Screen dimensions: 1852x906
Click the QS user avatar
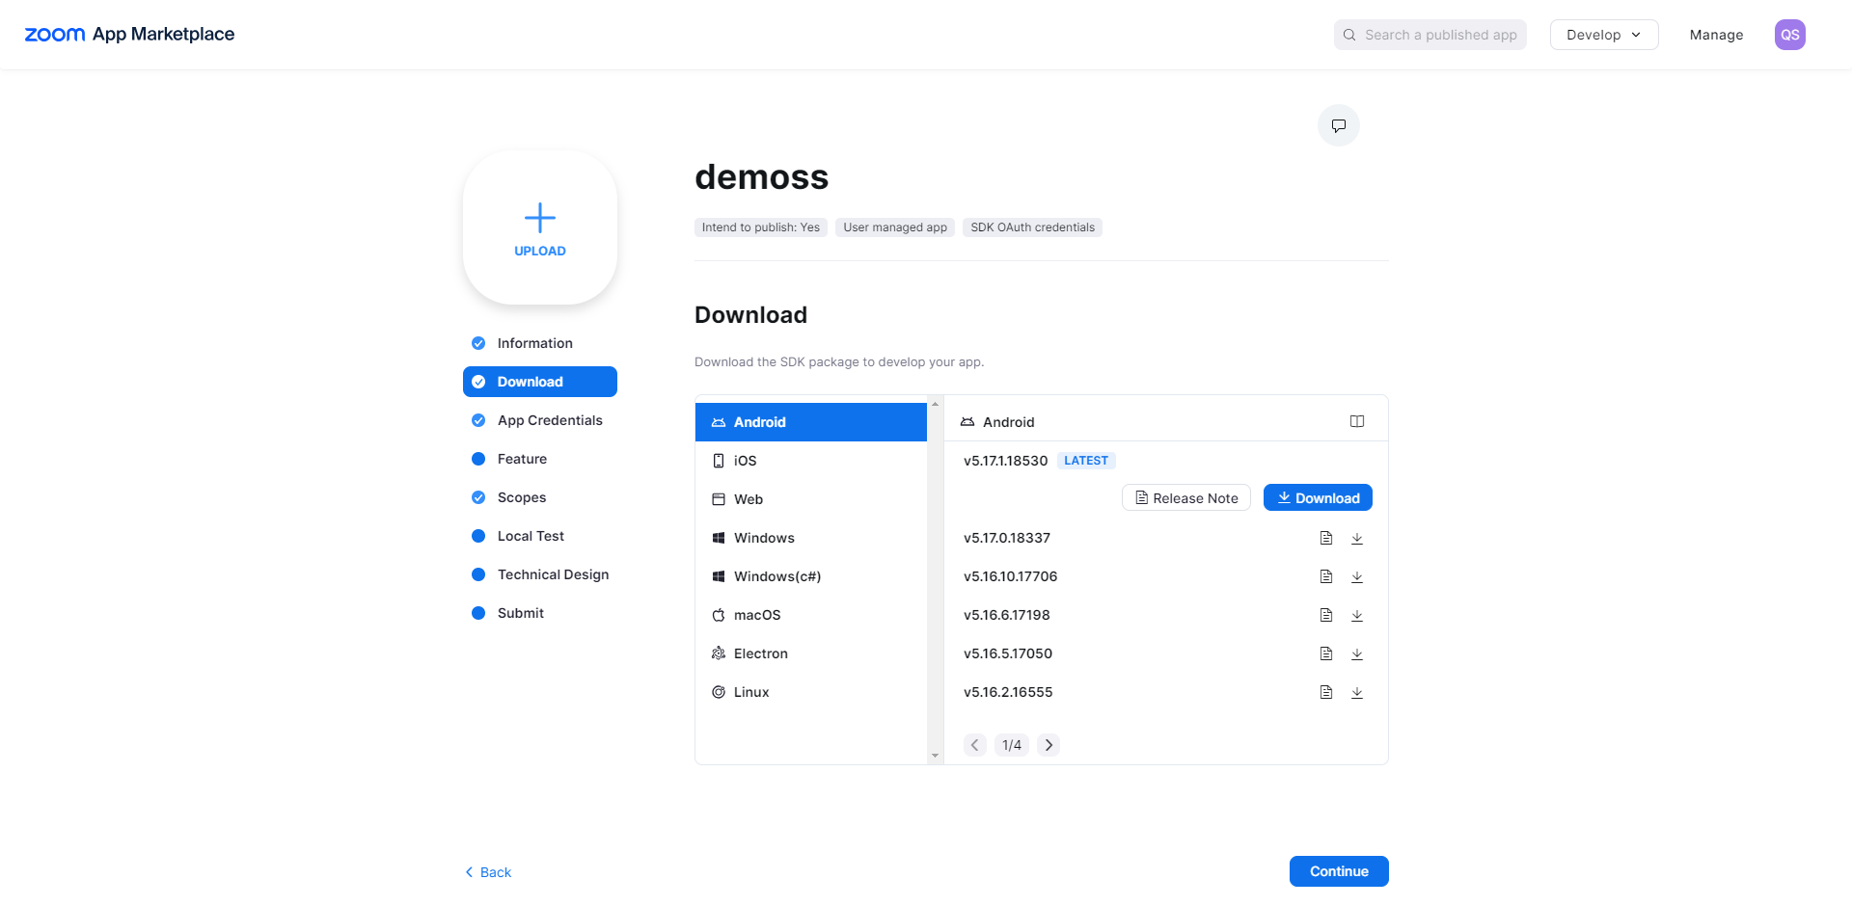[1789, 35]
